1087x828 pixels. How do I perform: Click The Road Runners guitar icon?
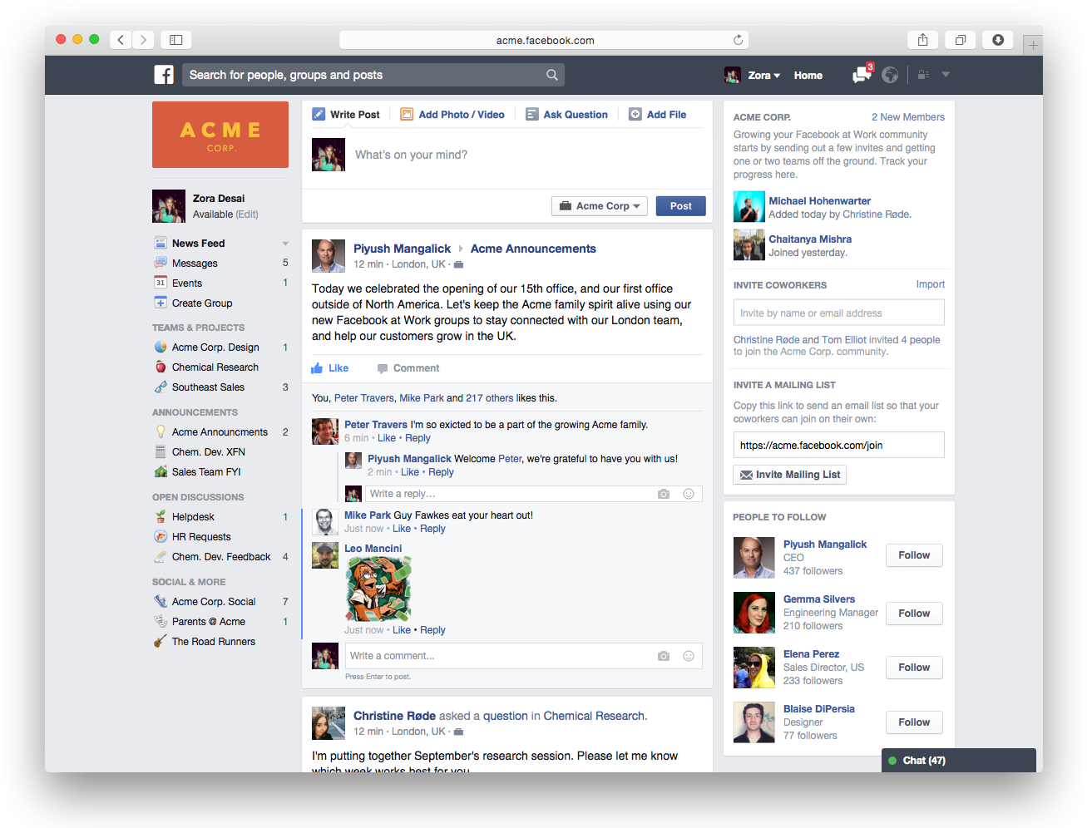(161, 641)
